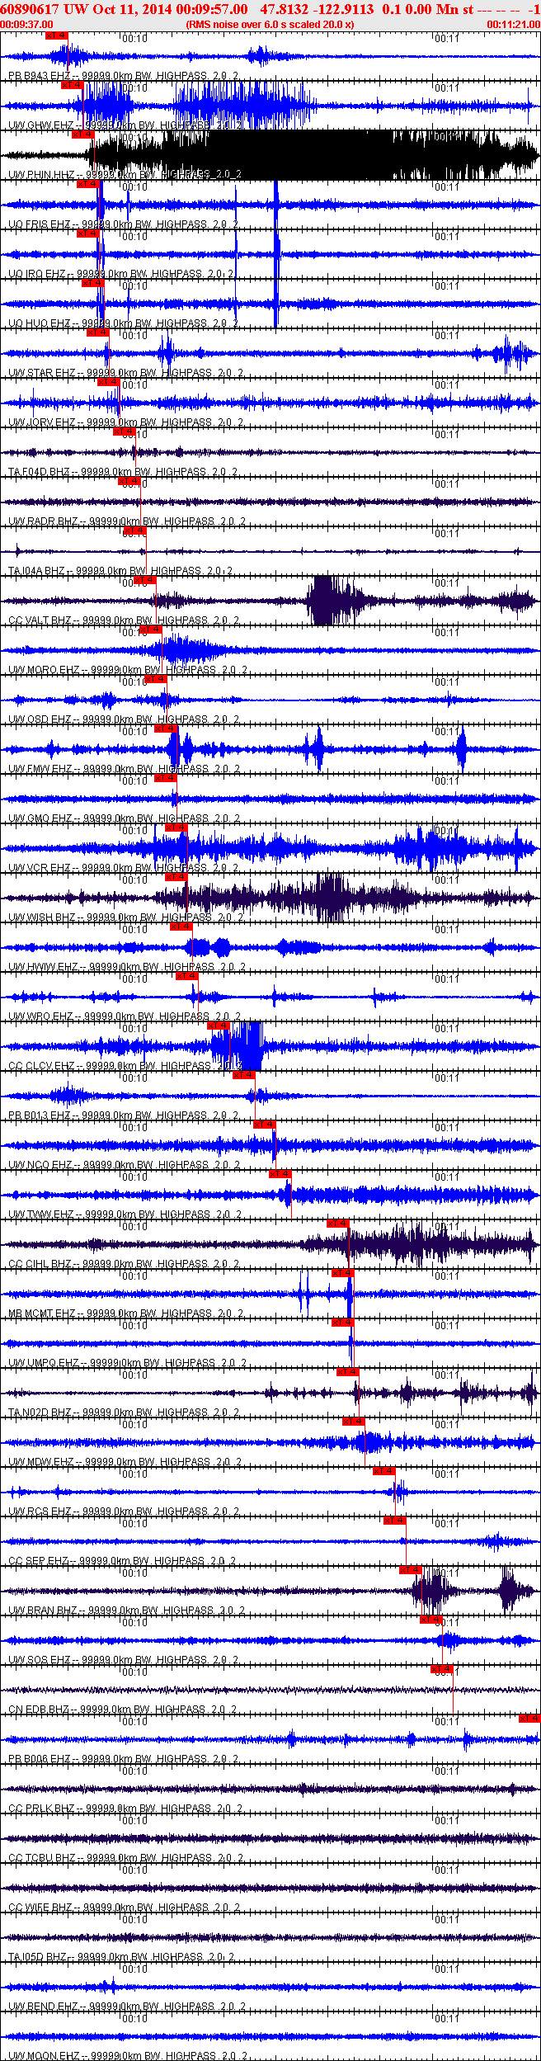Click the RMS noise scaling text in header
This screenshot has width=541, height=2061.
270,25
